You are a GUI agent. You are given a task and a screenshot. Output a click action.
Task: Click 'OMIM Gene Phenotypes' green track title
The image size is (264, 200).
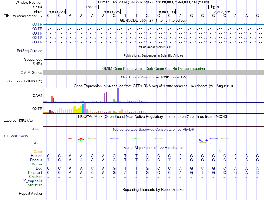tap(153, 69)
